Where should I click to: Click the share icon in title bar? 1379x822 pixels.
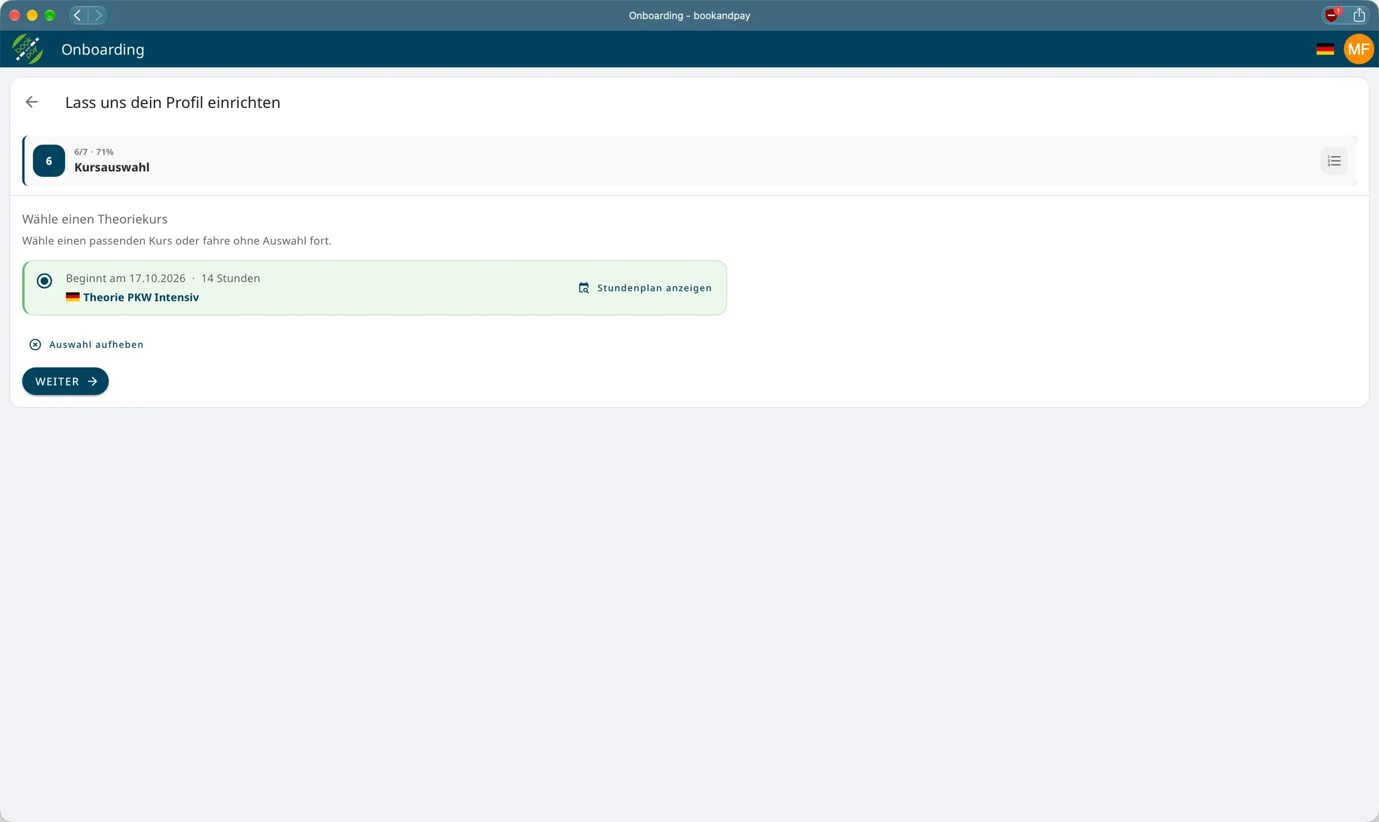point(1359,15)
